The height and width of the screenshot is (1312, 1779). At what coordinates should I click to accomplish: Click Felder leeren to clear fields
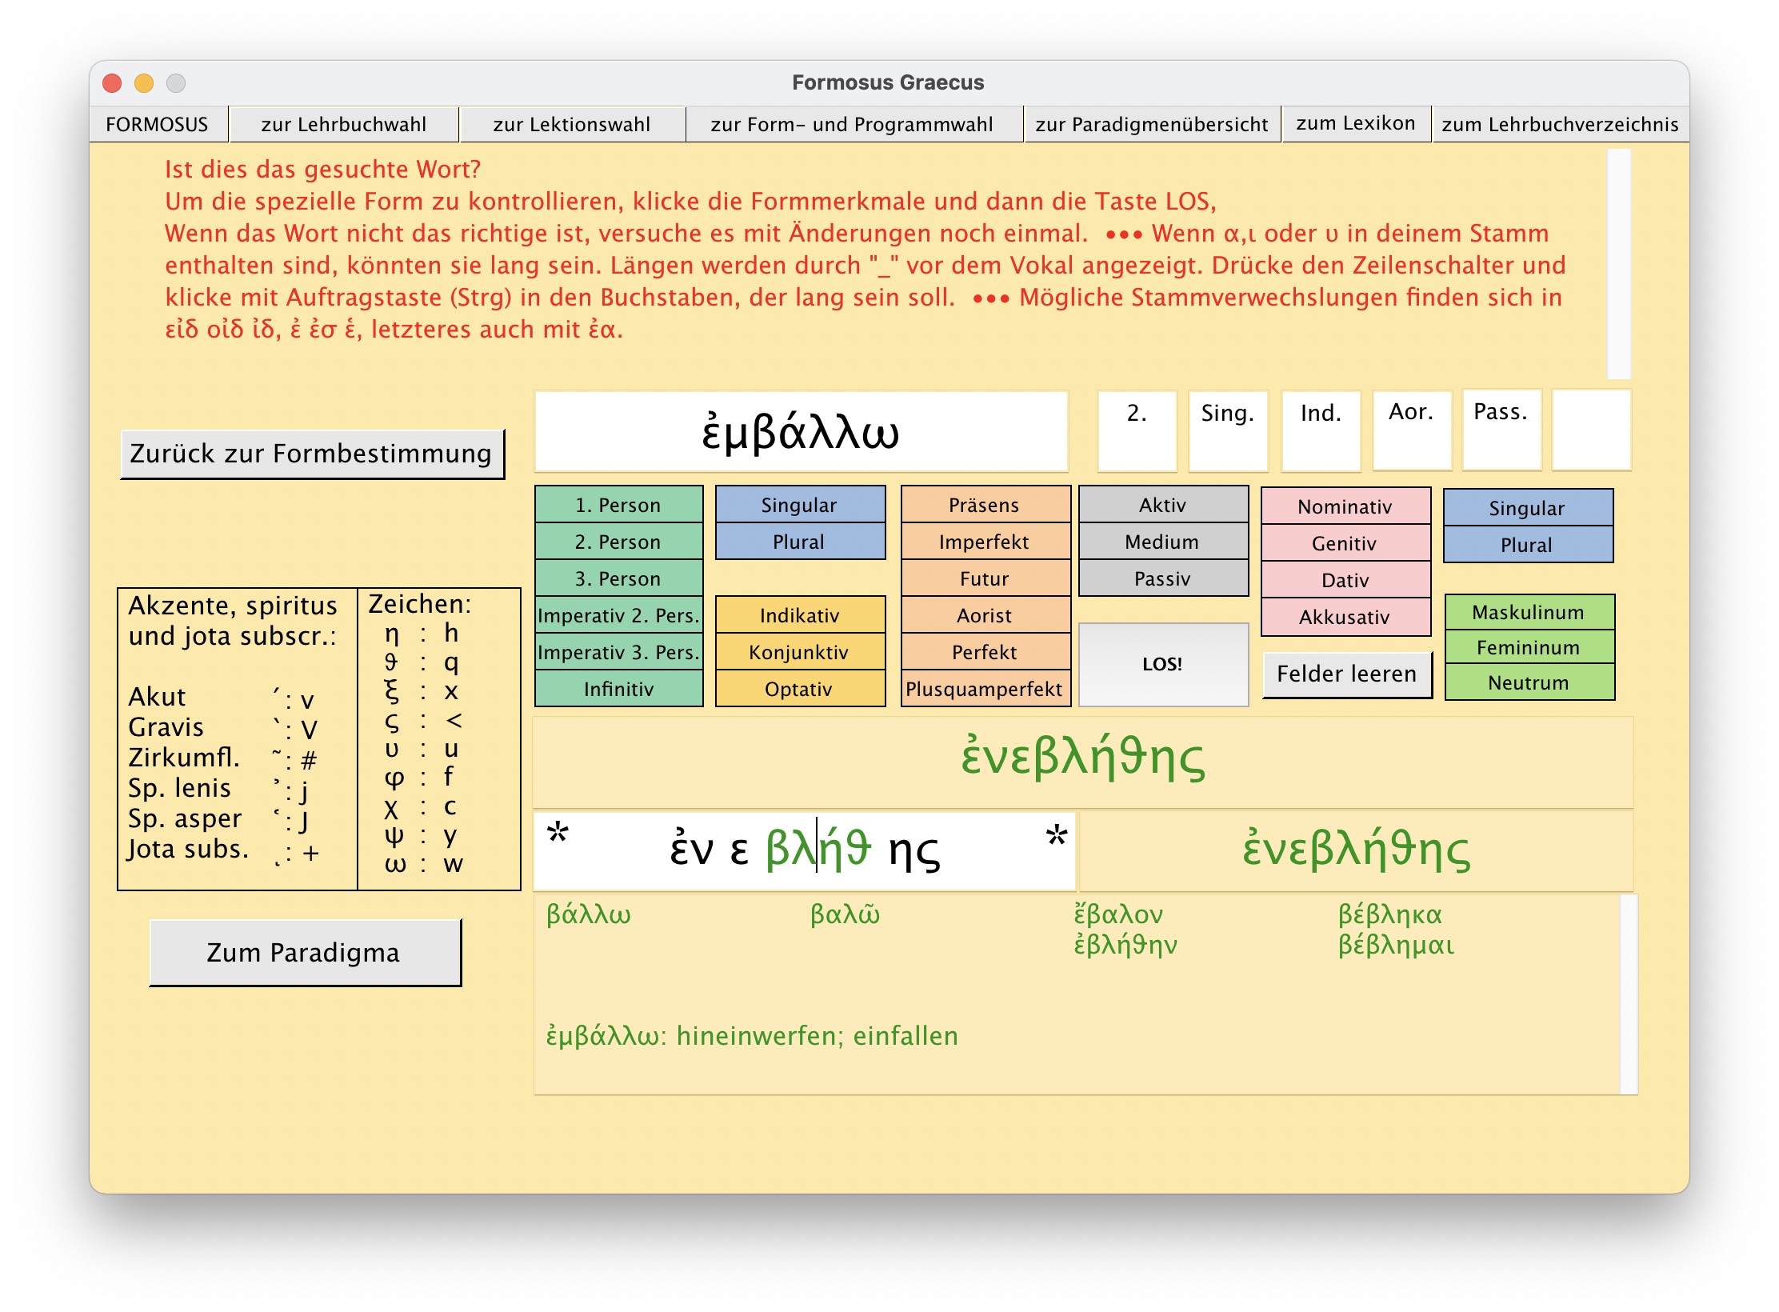coord(1346,674)
